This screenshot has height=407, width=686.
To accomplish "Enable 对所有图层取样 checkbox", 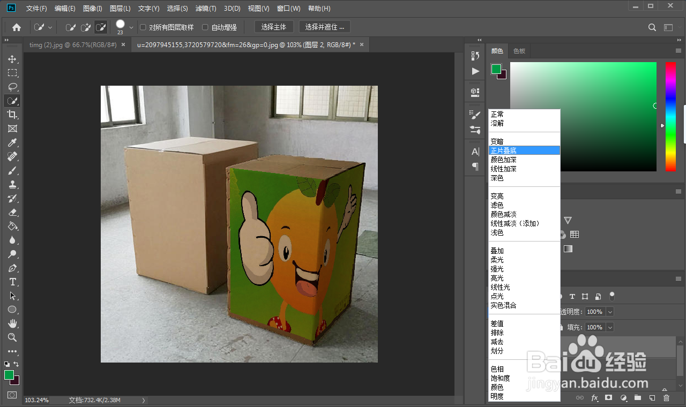I will click(143, 27).
